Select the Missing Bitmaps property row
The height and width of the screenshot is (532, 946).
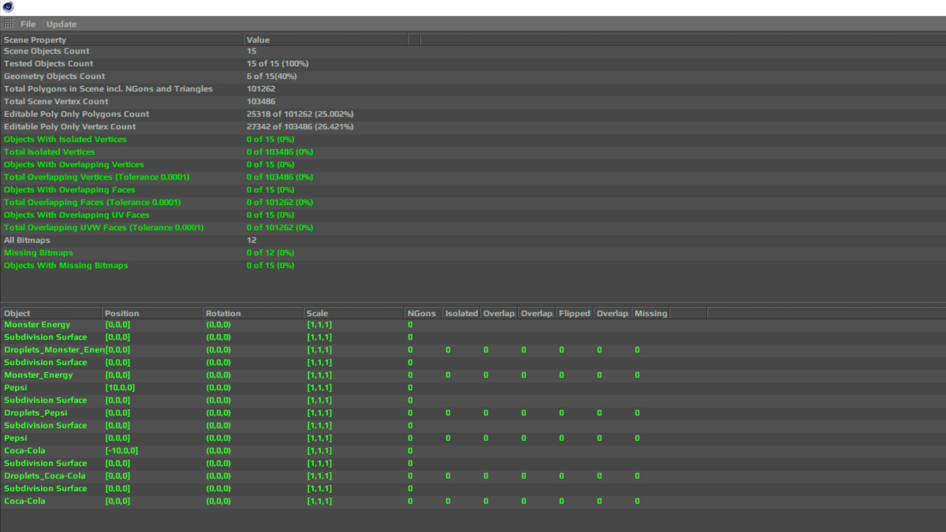38,253
